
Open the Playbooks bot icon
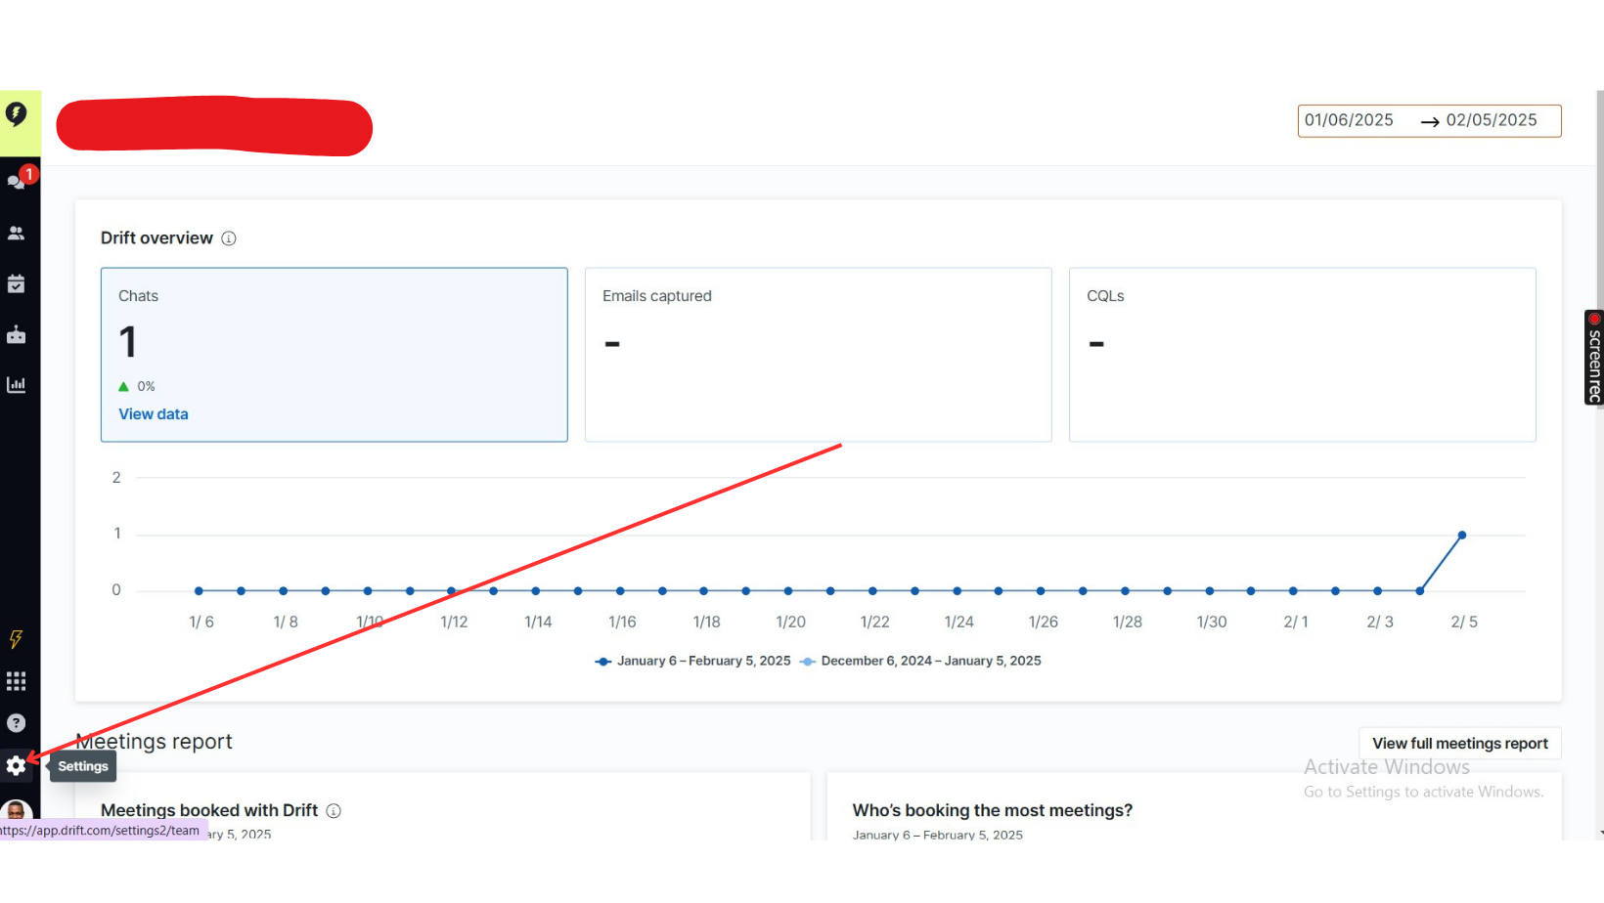tap(17, 335)
